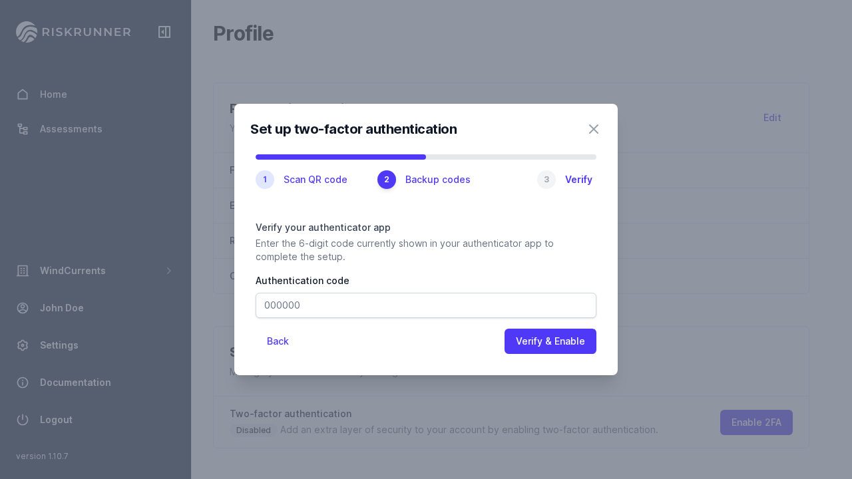This screenshot has width=852, height=479.
Task: Click the John Doe user icon
Action: coord(23,308)
